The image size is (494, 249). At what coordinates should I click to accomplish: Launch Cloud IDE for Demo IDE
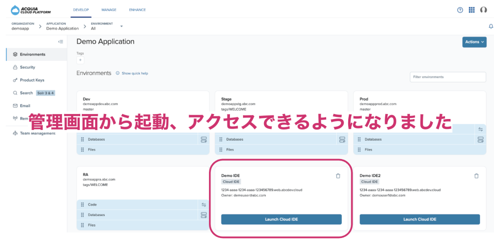point(282,219)
